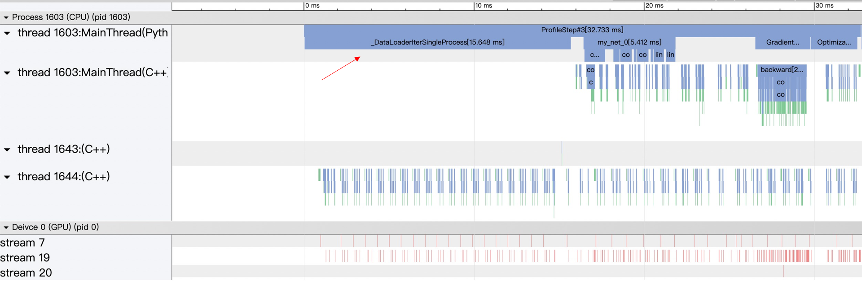Select the stream 19 track label
This screenshot has height=281, width=862.
pos(25,258)
